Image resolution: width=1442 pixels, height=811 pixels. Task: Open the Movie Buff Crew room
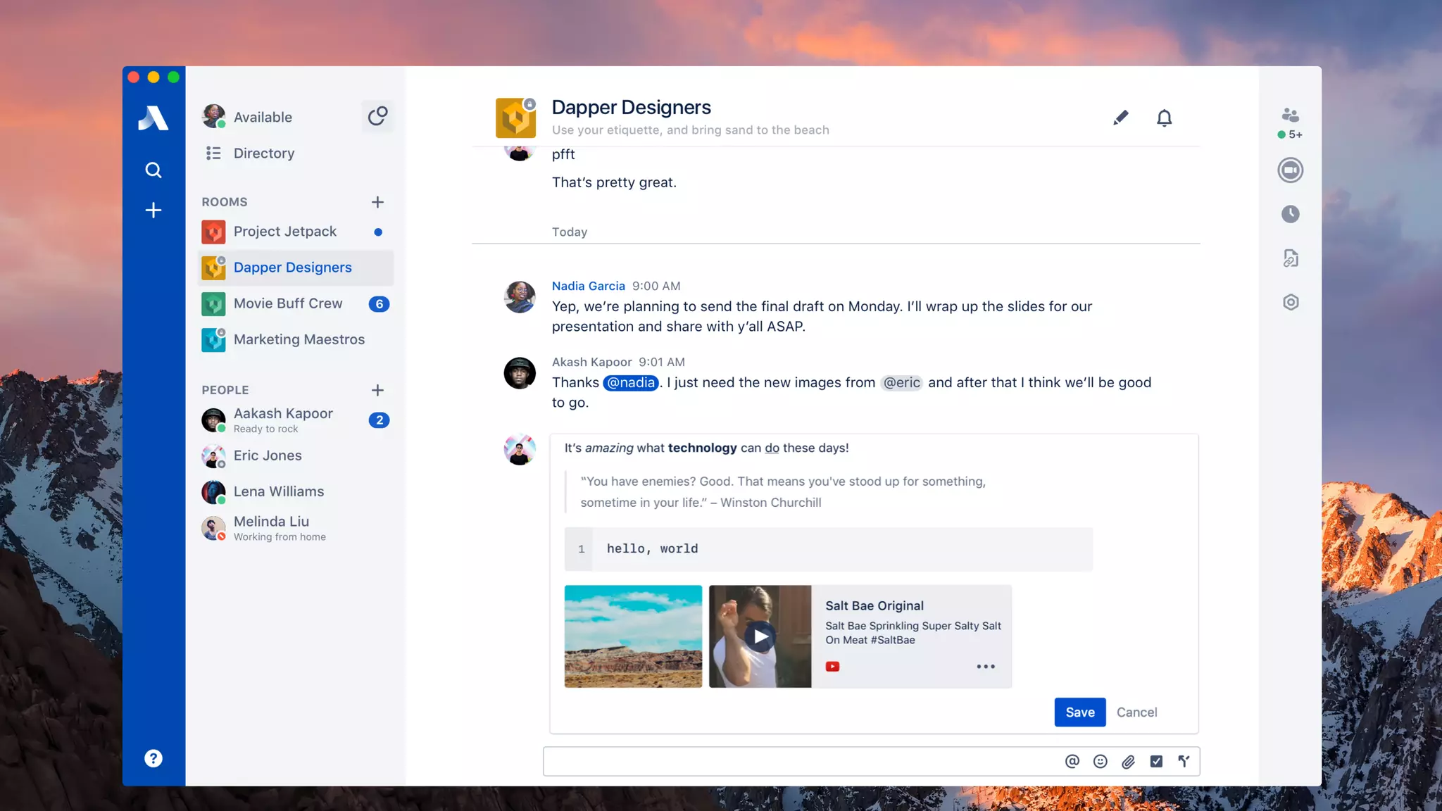(x=287, y=303)
